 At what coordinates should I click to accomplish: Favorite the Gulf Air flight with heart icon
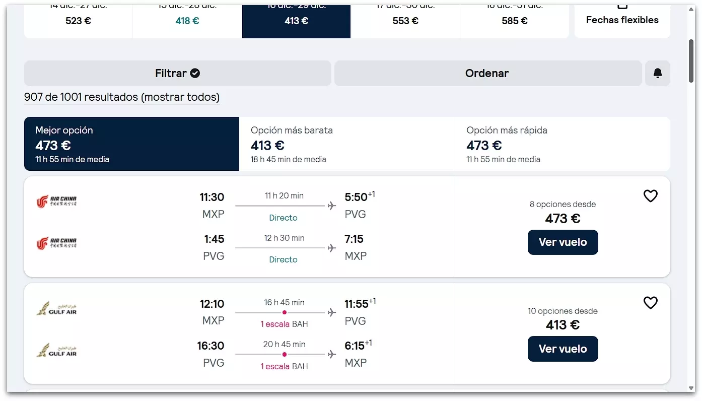[x=650, y=303]
